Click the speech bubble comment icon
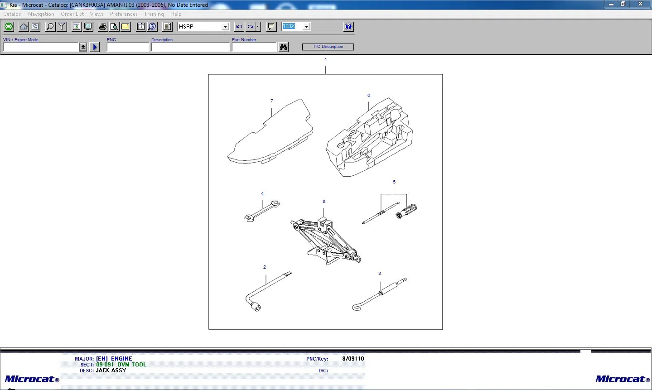This screenshot has height=390, width=652. pos(271,27)
